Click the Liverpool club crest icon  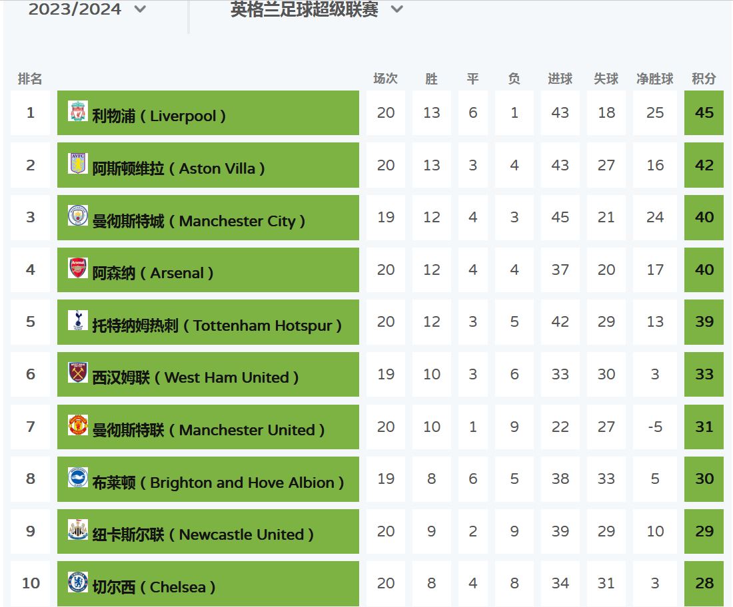tap(78, 111)
